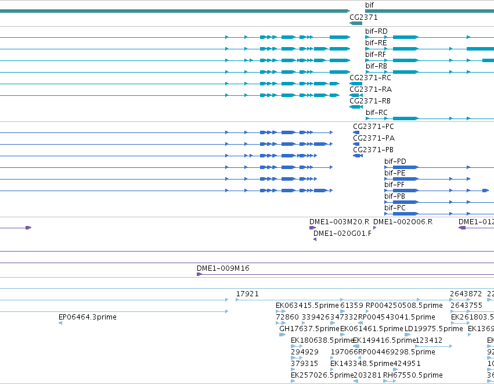Click the 72860 feature label

(287, 317)
